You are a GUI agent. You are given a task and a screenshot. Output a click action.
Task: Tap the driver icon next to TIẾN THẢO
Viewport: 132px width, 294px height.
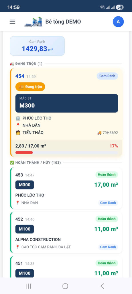click(x=18, y=133)
